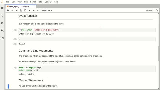Open the Open Tabs sidebar icon

pyautogui.click(x=2, y=38)
